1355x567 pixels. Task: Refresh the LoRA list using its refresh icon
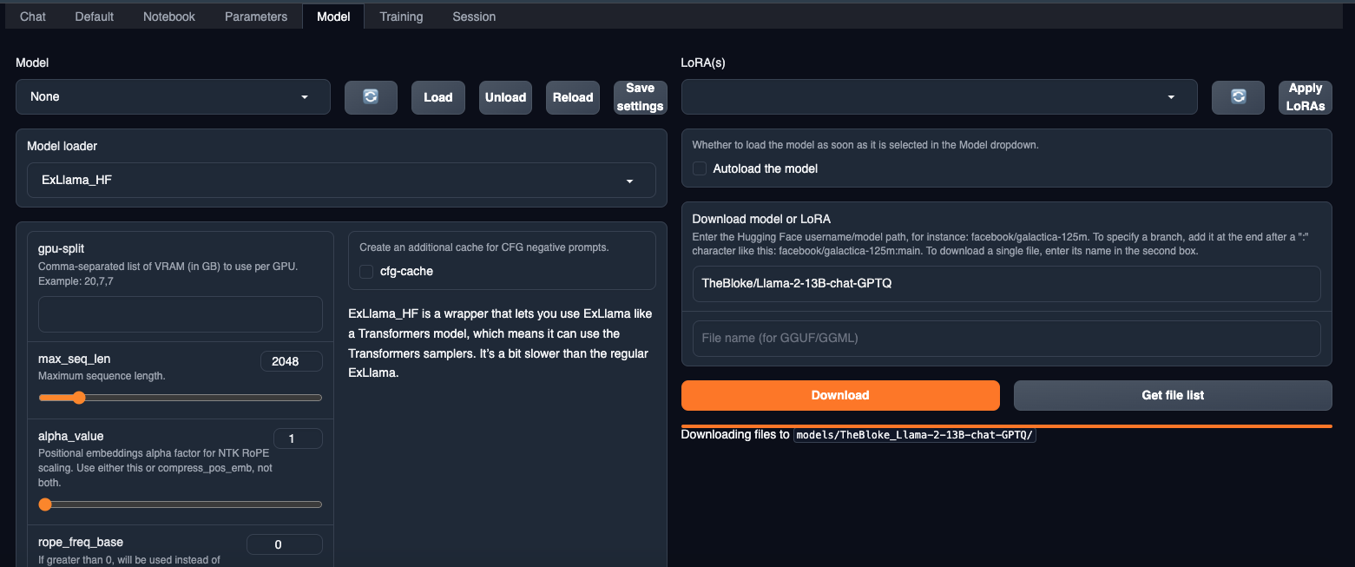coord(1237,97)
